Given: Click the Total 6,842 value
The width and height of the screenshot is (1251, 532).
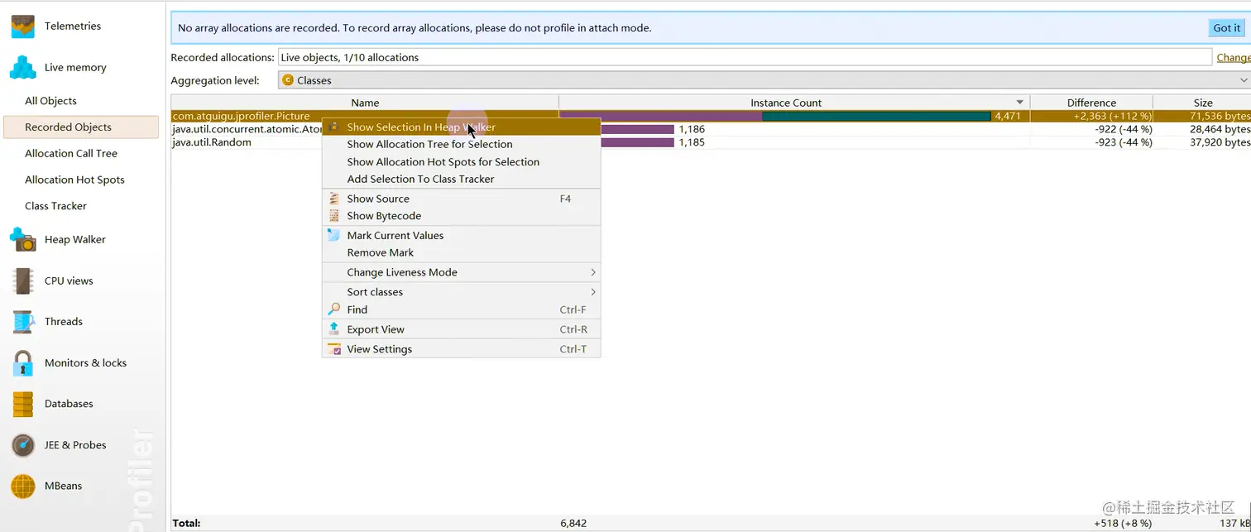Looking at the screenshot, I should (x=573, y=523).
